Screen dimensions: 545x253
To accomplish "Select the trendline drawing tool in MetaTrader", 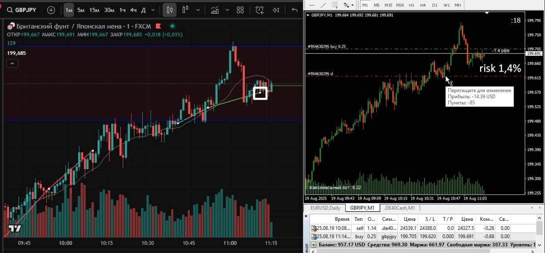I will [x=323, y=5].
